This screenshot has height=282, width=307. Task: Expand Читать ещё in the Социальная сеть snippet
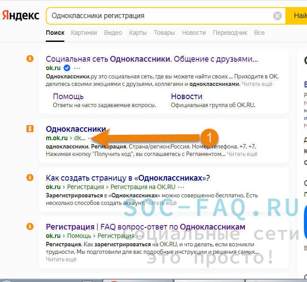pos(257,84)
